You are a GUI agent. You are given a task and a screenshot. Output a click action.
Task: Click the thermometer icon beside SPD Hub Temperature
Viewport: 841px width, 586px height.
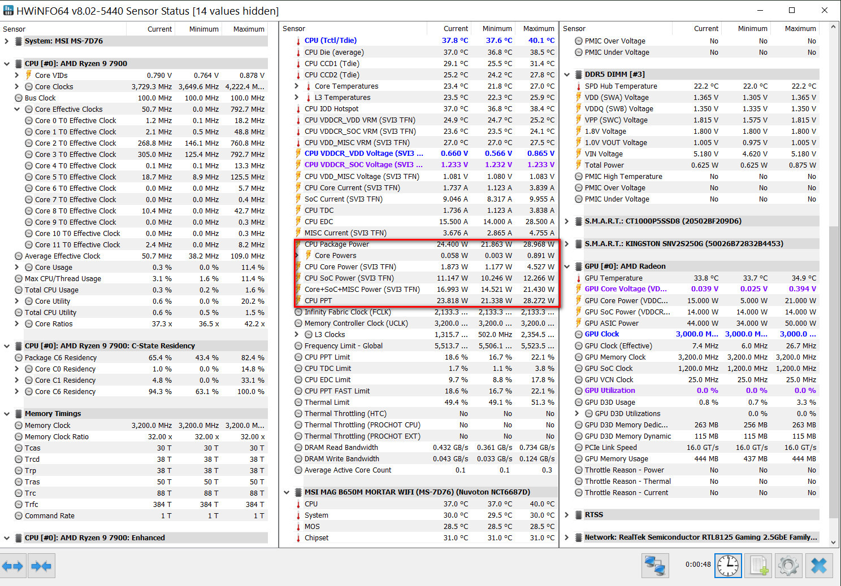coord(579,86)
